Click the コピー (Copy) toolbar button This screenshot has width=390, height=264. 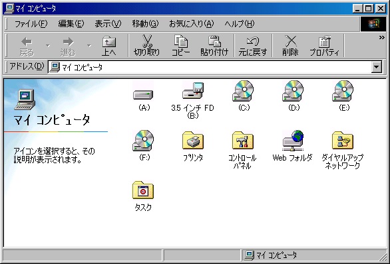(x=180, y=46)
